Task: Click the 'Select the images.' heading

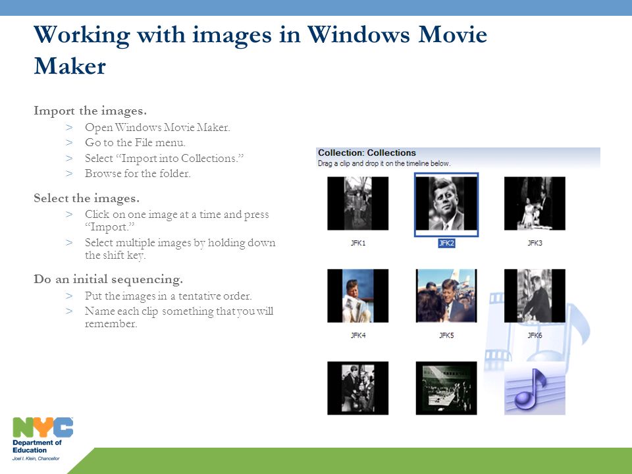Action: tap(86, 198)
